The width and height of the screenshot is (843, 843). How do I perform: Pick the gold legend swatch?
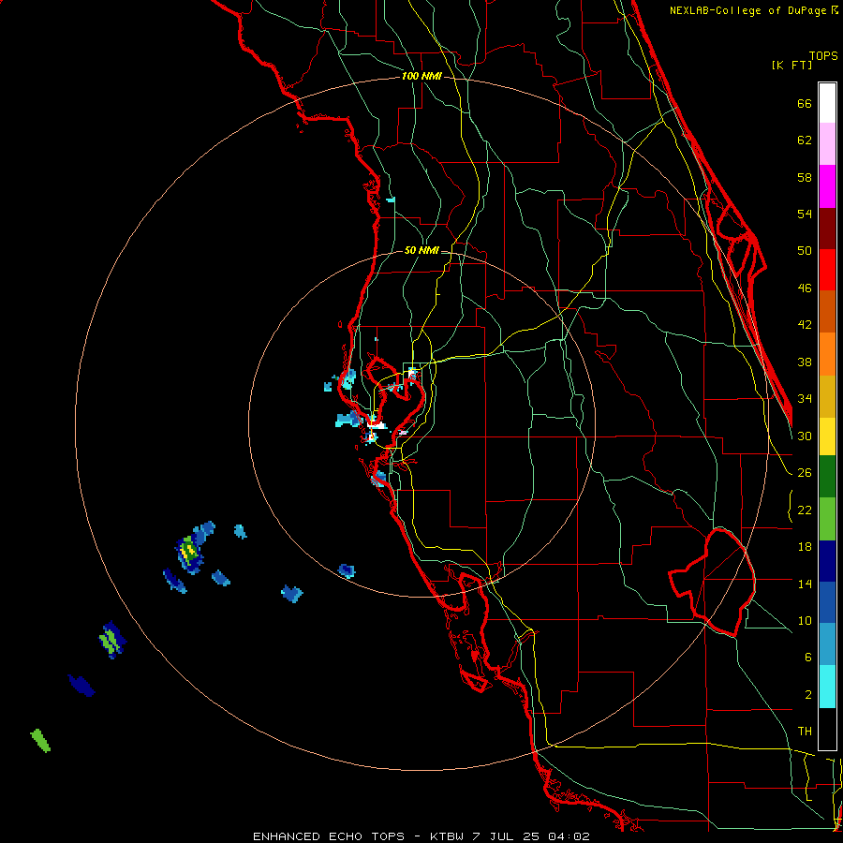click(827, 397)
